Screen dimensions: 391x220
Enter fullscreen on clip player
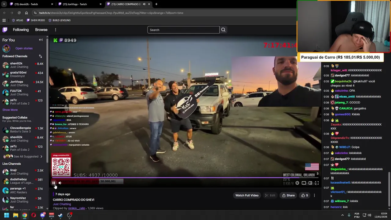coord(317,183)
